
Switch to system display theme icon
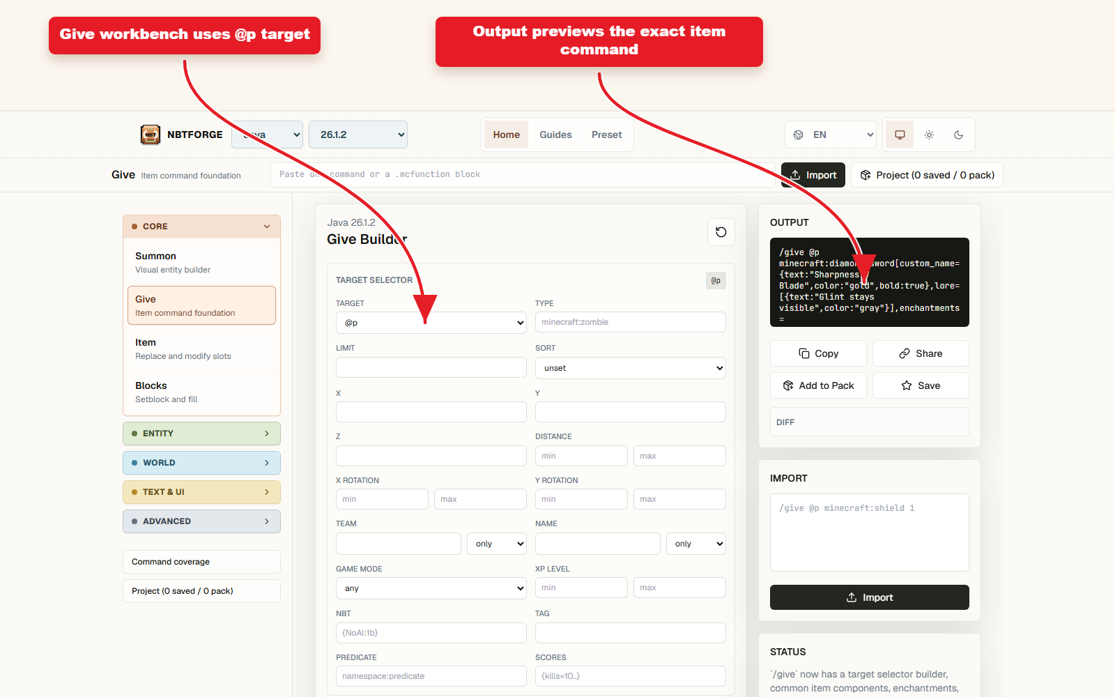tap(900, 135)
